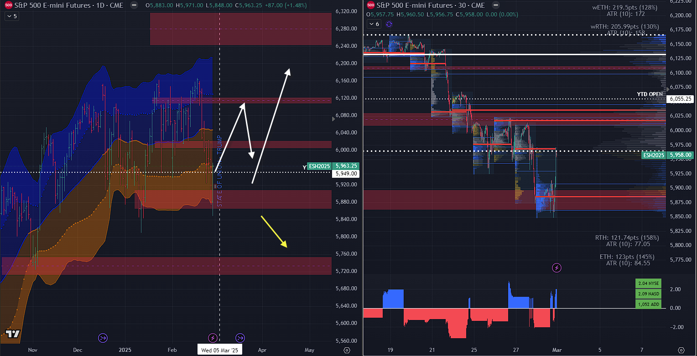This screenshot has width=697, height=356.
Task: Click the Apr label on the daily time axis
Action: pos(262,350)
